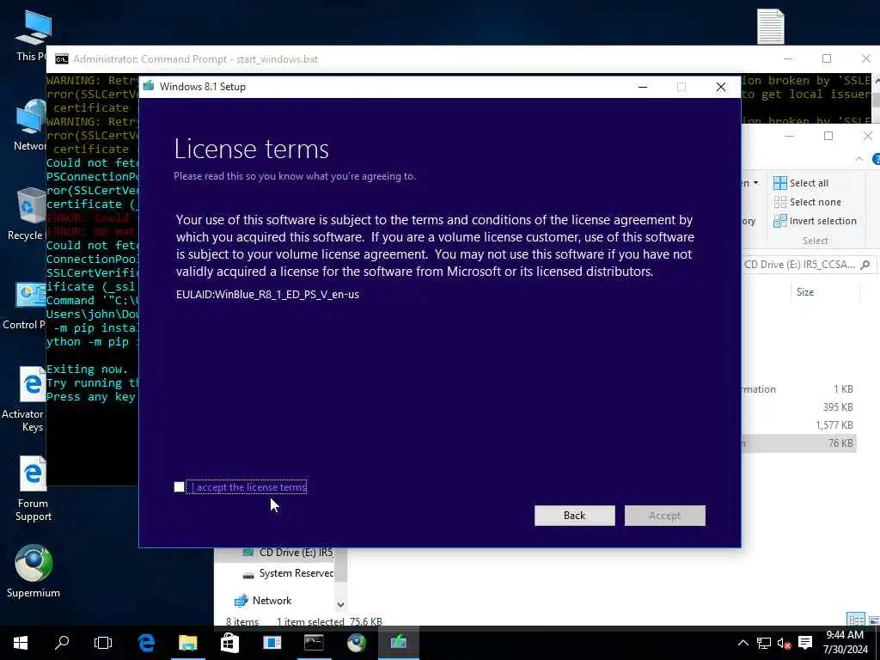This screenshot has width=880, height=660.
Task: Switch to File Explorer in the taskbar
Action: pyautogui.click(x=188, y=643)
